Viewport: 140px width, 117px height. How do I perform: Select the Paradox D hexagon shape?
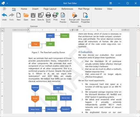[66, 109]
